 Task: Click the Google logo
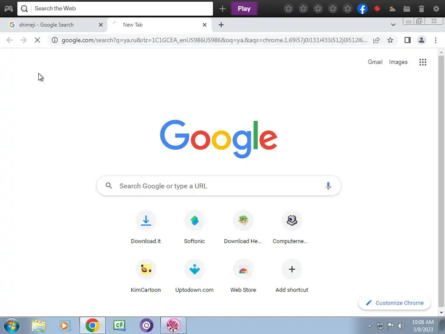(x=219, y=139)
